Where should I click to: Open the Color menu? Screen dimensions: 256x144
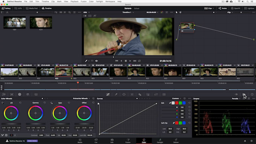click(x=91, y=2)
